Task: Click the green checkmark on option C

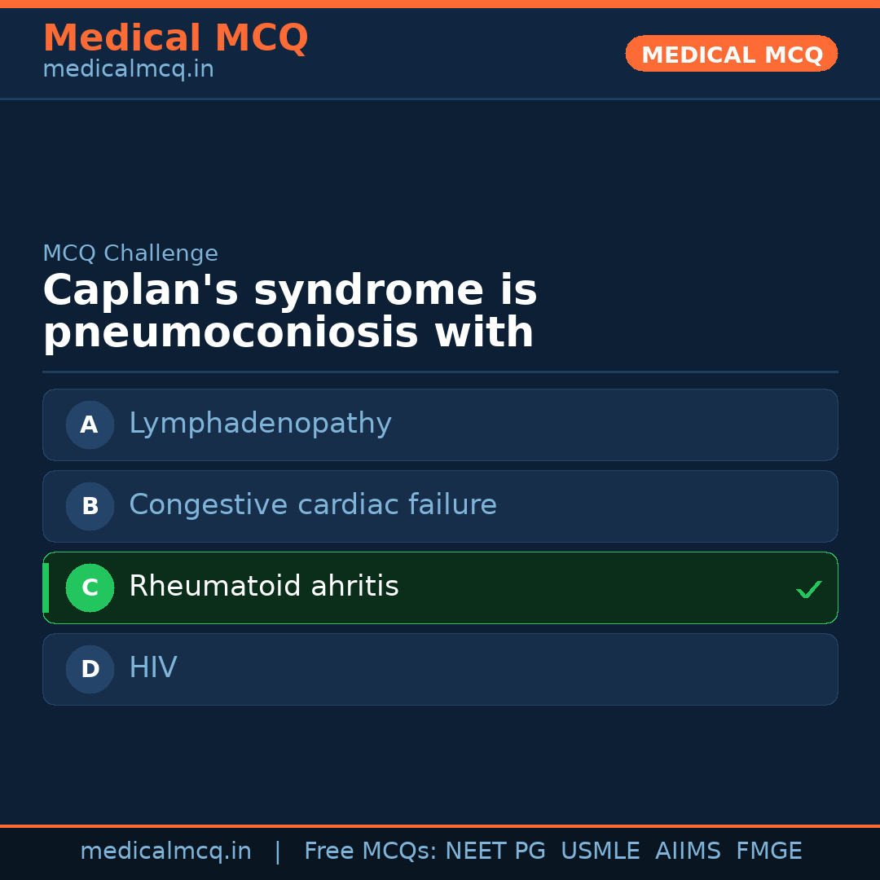Action: coord(809,588)
